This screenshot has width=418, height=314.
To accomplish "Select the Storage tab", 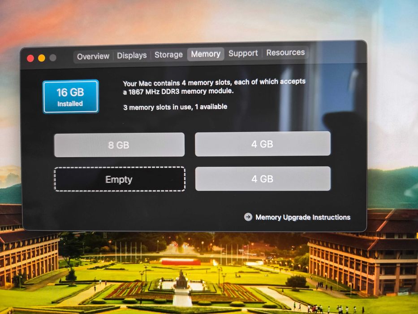I will (168, 55).
